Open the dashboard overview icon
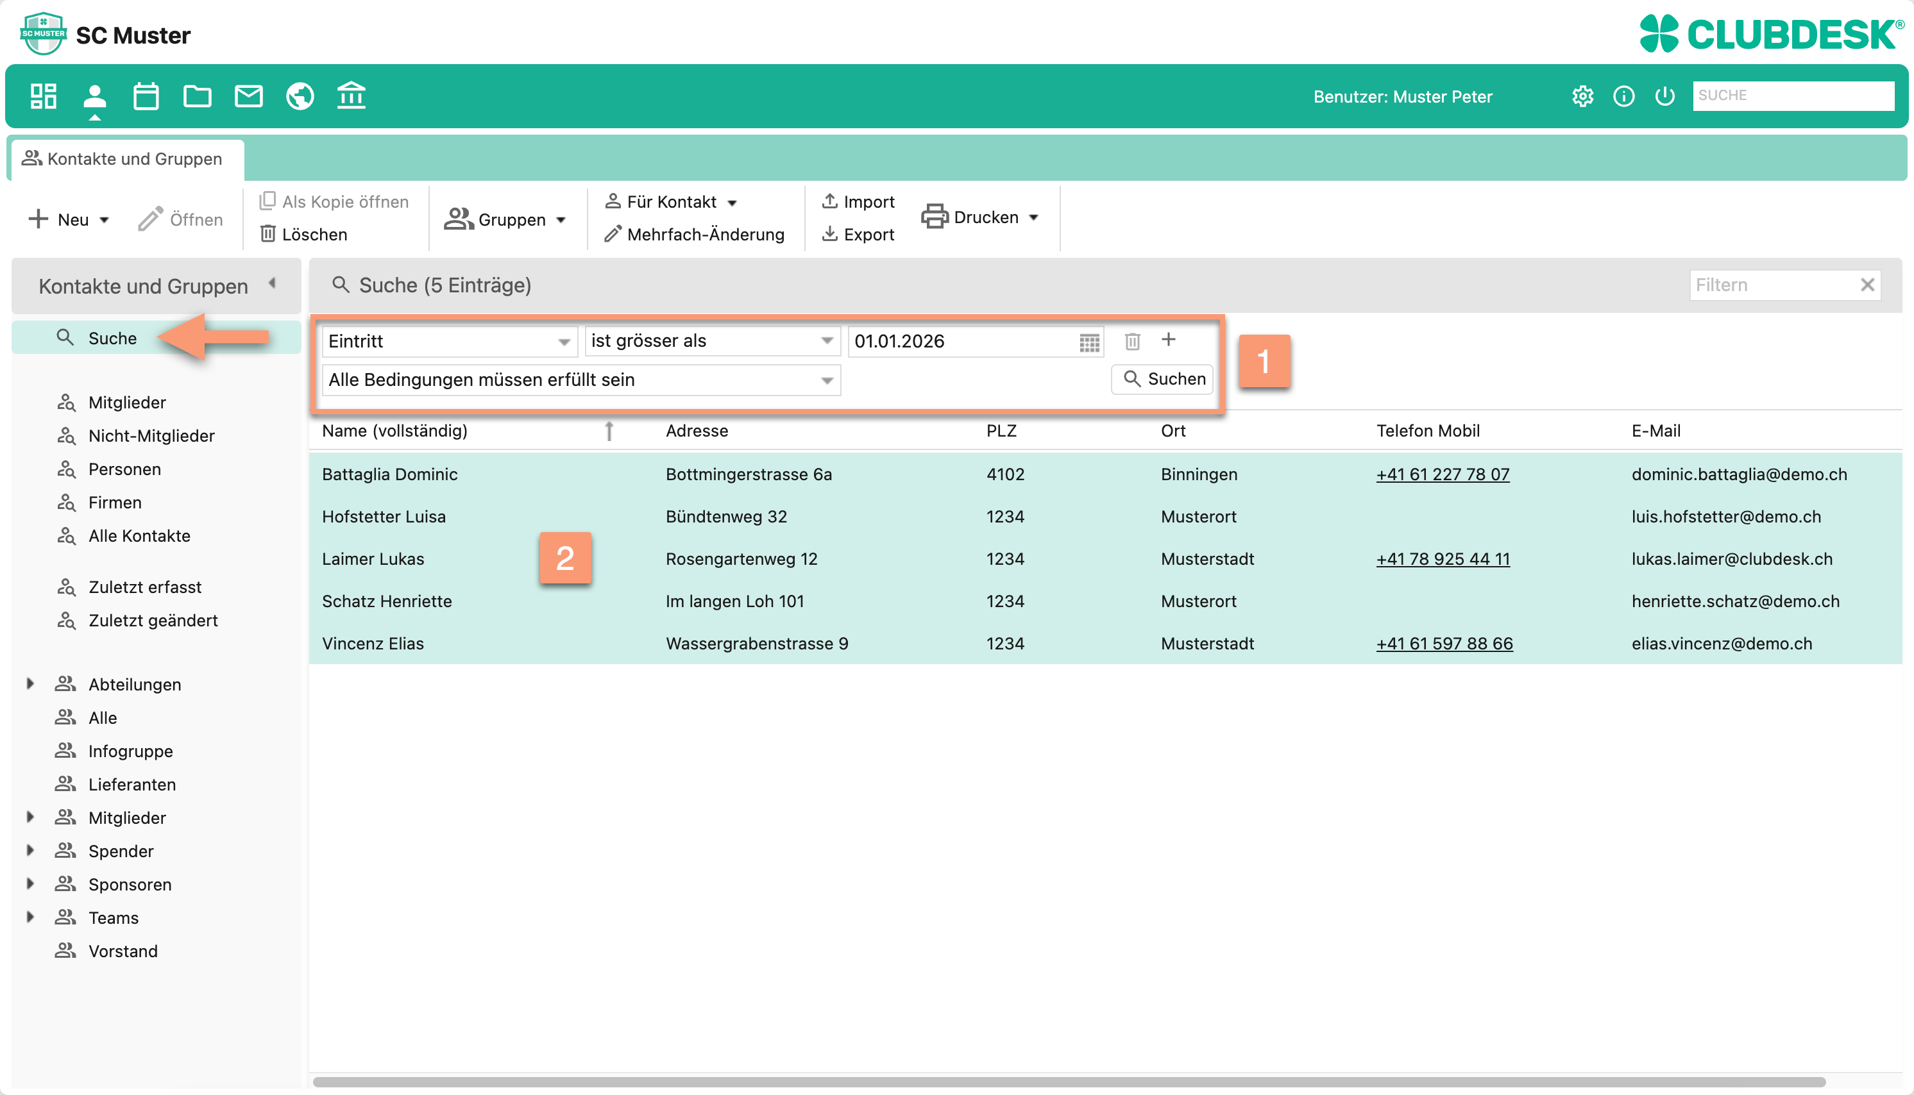1914x1095 pixels. pyautogui.click(x=43, y=96)
